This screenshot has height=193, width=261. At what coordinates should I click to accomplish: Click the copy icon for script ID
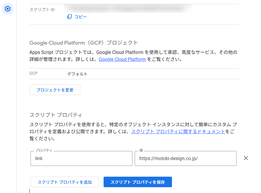click(x=69, y=17)
